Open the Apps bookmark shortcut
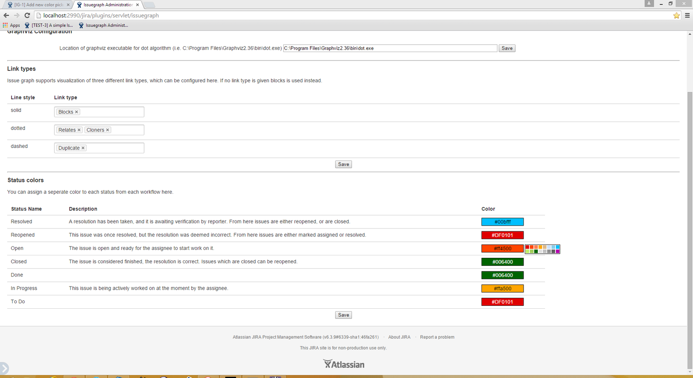Image resolution: width=693 pixels, height=378 pixels. coord(11,25)
